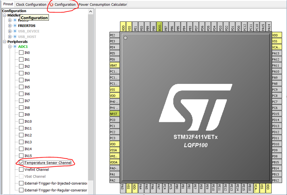Click the tree panel scroll-up arrow

90,11
